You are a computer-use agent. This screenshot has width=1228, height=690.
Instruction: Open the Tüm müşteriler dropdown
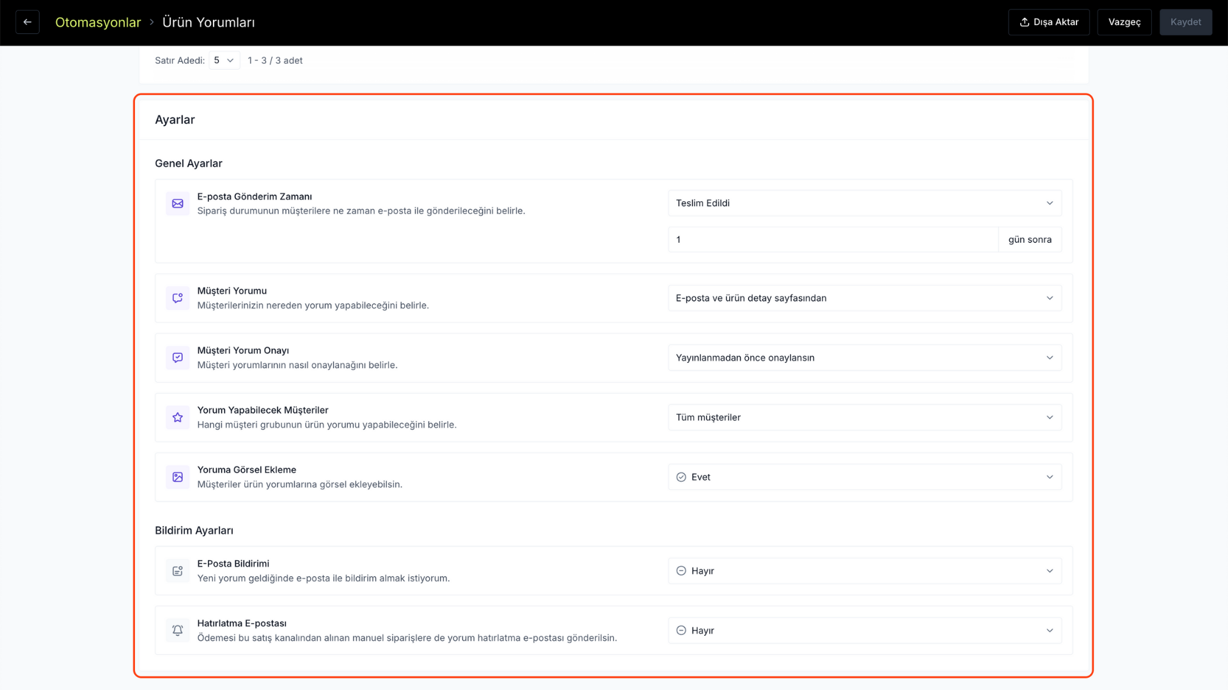[865, 417]
